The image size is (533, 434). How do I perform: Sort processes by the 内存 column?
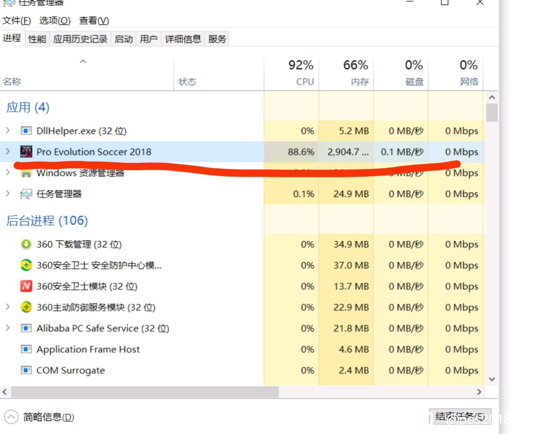pyautogui.click(x=346, y=74)
